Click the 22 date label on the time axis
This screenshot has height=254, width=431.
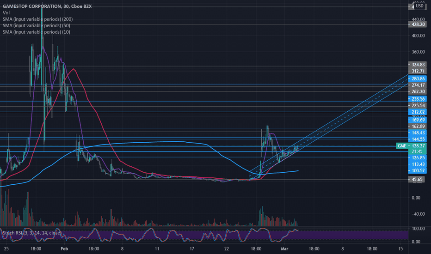pos(227,249)
